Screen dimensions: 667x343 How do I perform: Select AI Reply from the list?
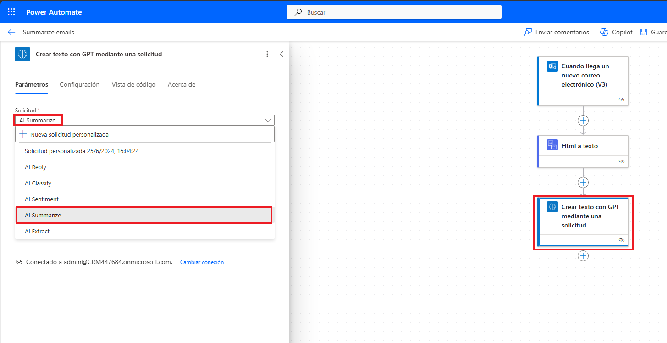tap(145, 167)
